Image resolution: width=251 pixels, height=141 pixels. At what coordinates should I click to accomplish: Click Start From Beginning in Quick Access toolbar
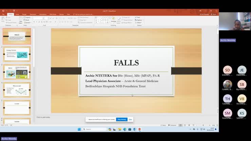click(x=14, y=11)
